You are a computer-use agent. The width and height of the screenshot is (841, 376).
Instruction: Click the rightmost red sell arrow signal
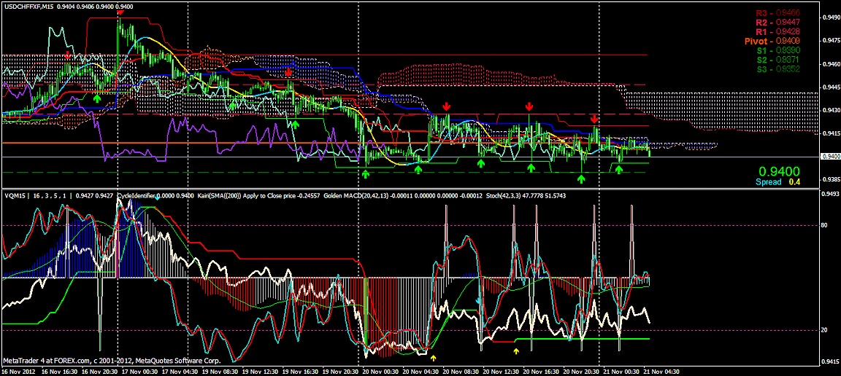pos(595,119)
